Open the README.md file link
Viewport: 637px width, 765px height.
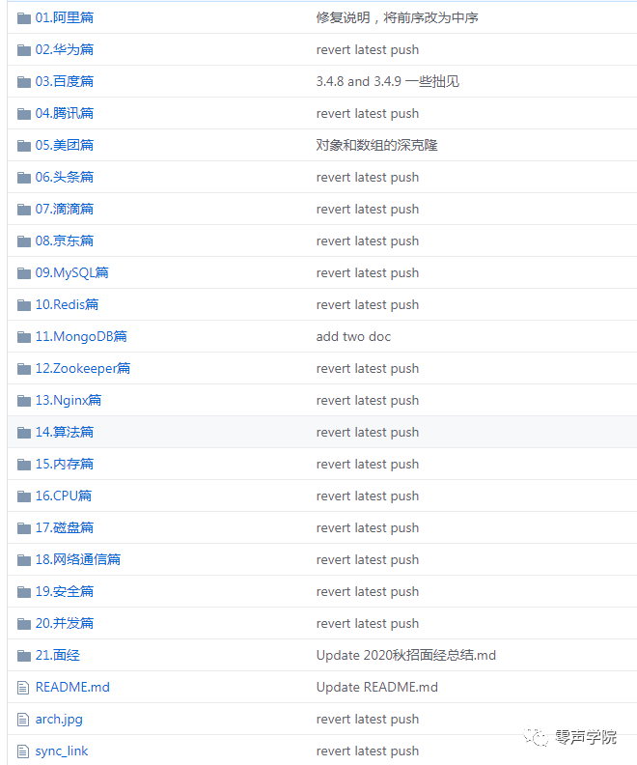pos(72,687)
